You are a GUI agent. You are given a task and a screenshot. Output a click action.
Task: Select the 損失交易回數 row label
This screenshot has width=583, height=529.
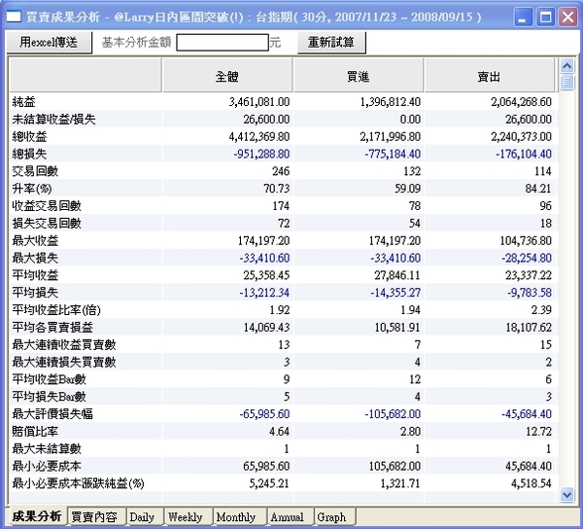click(47, 224)
